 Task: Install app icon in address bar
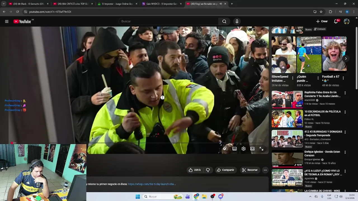(x=315, y=12)
